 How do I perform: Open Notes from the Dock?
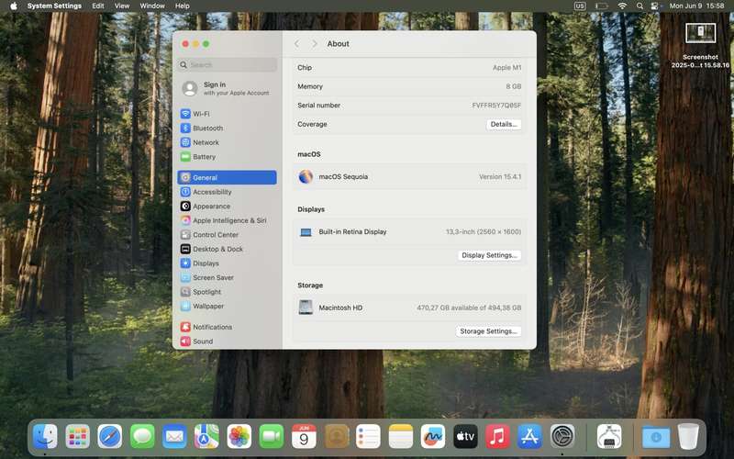pyautogui.click(x=401, y=437)
